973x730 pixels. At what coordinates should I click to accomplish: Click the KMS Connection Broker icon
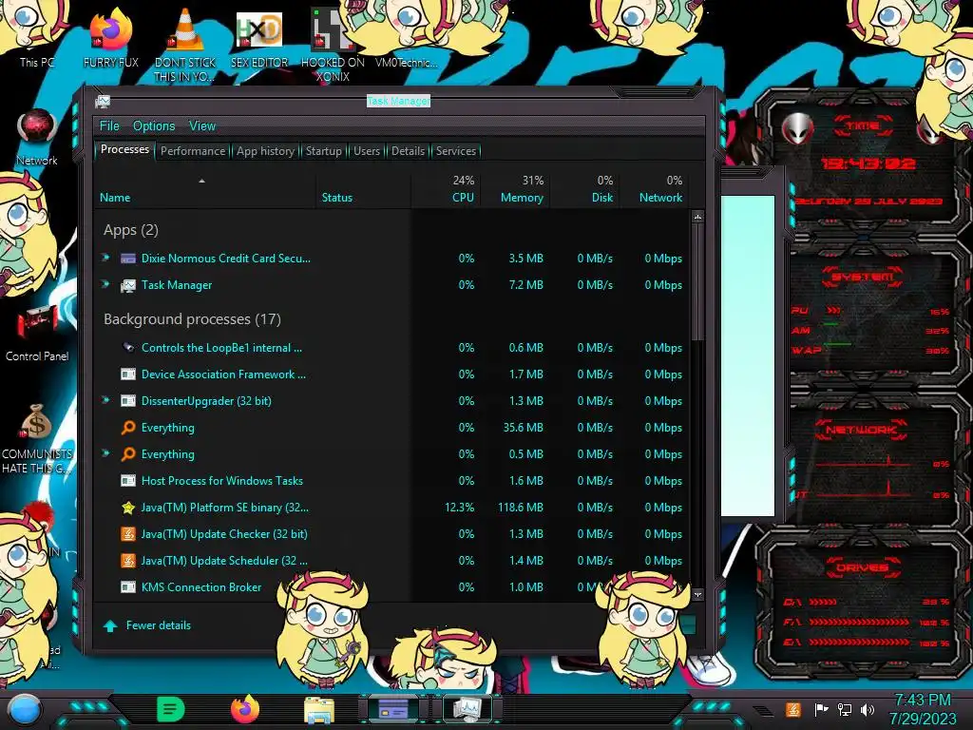point(128,587)
